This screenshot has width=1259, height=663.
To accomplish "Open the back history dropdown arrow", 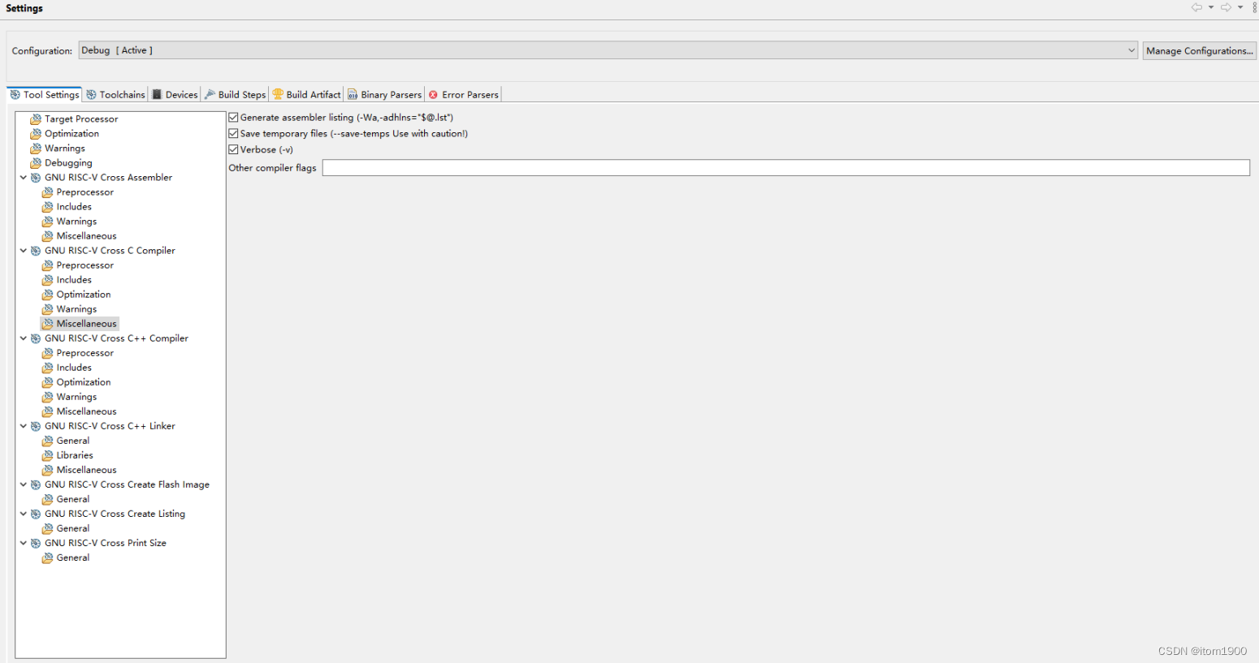I will click(x=1211, y=7).
